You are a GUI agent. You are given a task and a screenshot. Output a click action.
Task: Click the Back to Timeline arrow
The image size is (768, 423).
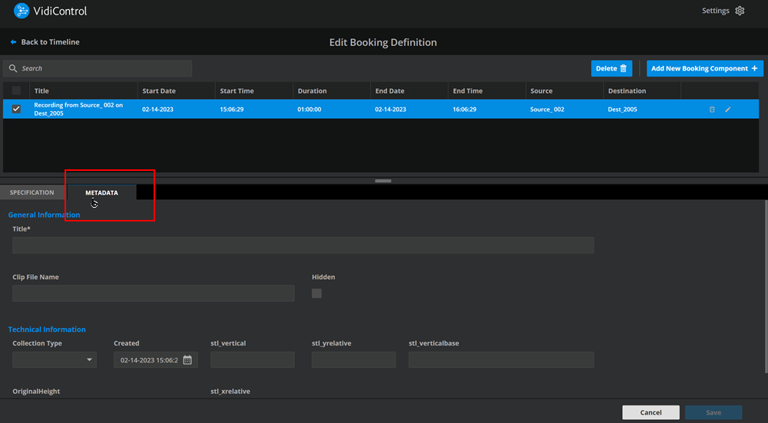[x=13, y=42]
